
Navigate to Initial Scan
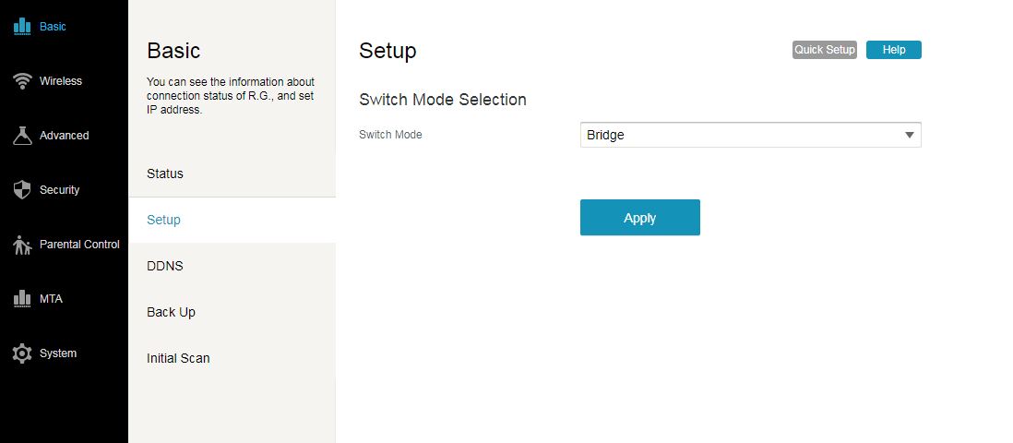tap(178, 358)
